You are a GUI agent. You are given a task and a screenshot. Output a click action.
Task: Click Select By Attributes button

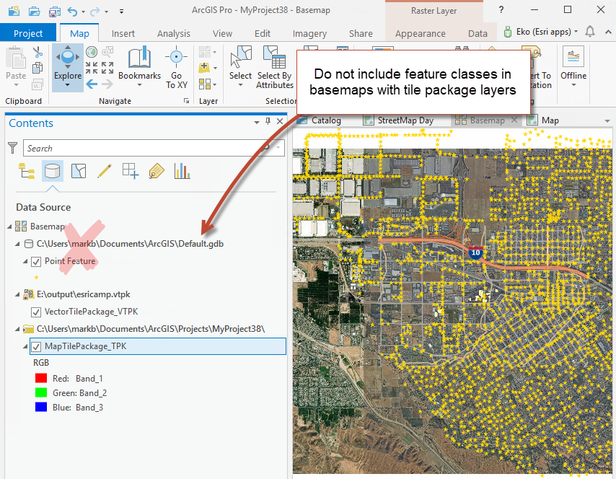pyautogui.click(x=275, y=67)
